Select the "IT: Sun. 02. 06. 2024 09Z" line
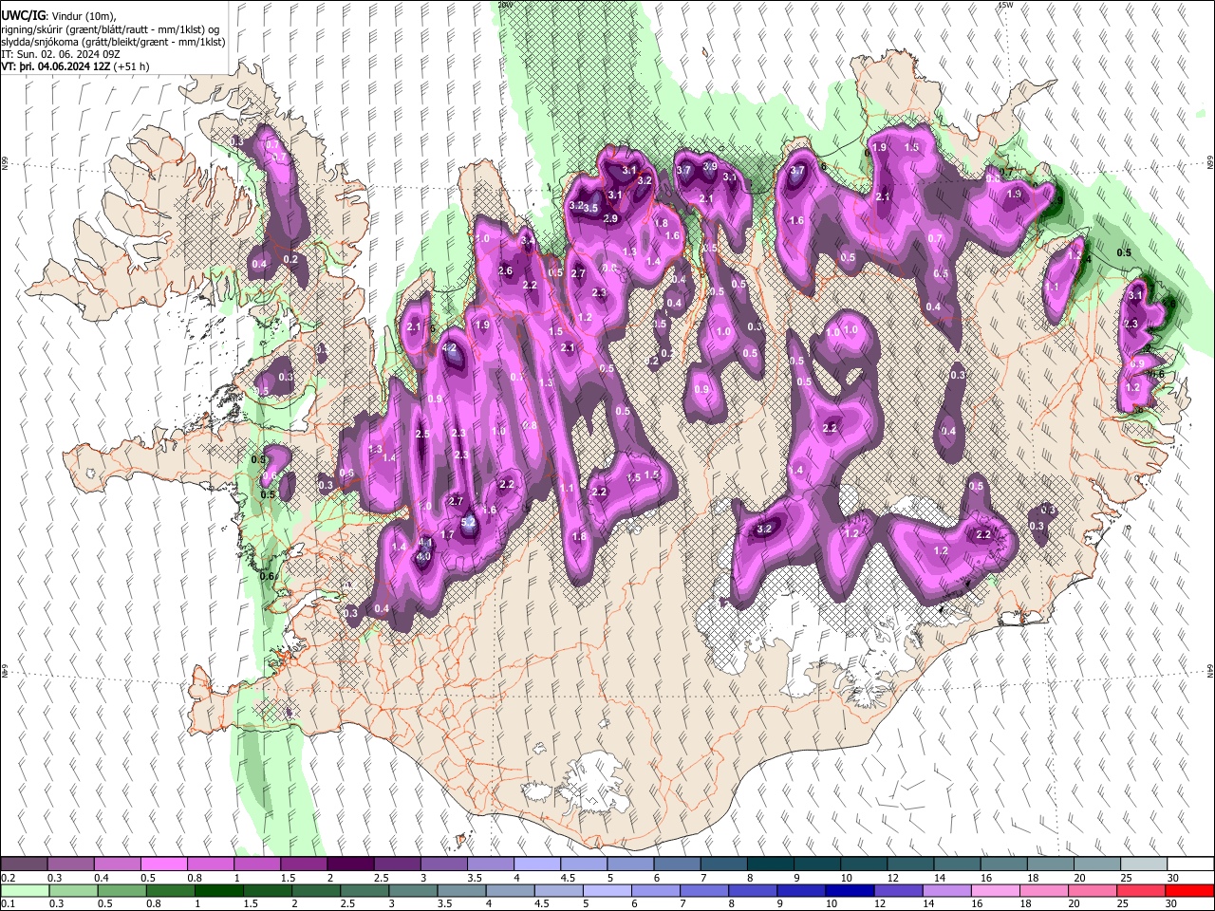The width and height of the screenshot is (1215, 911). [61, 55]
